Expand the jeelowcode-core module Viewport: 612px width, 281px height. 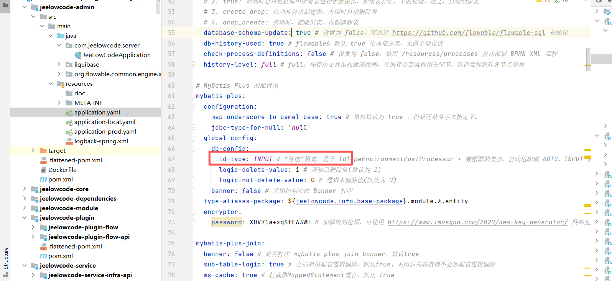25,189
